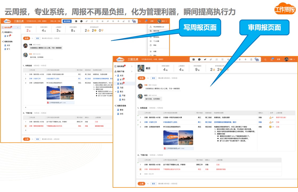The height and width of the screenshot is (192, 298).
Task: Click 反馈 in write-page header
Action: 152,21
